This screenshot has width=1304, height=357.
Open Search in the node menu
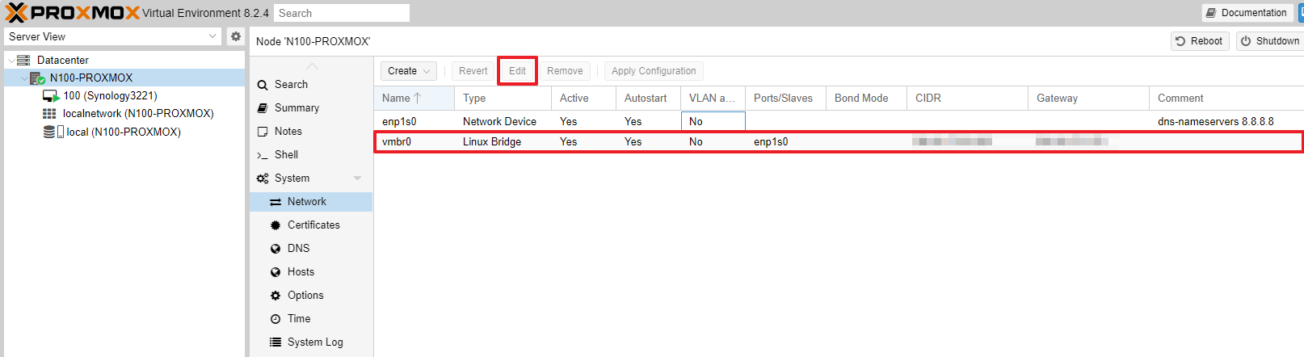point(291,84)
